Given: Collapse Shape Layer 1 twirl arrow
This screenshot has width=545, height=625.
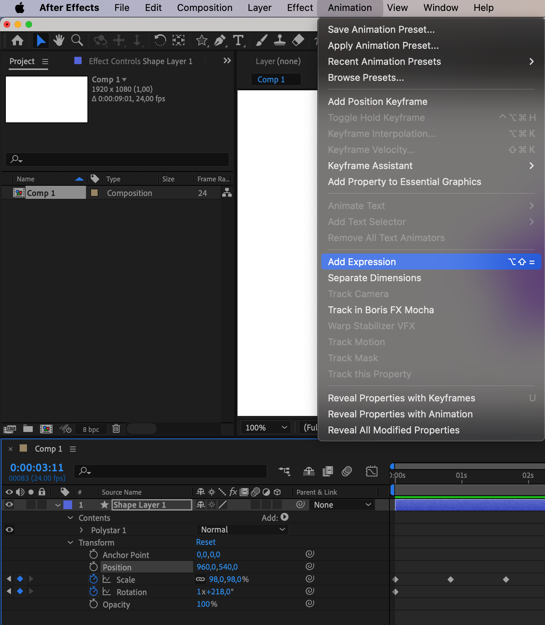Looking at the screenshot, I should point(58,505).
